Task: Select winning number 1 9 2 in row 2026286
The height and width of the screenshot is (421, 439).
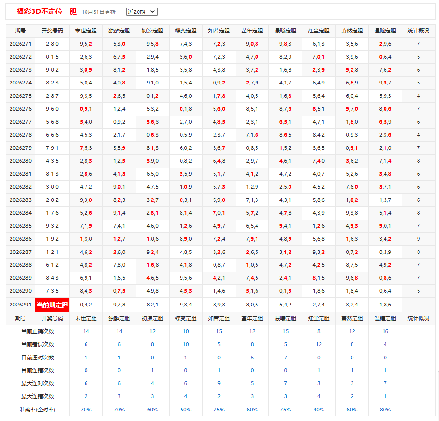Action: 53,239
